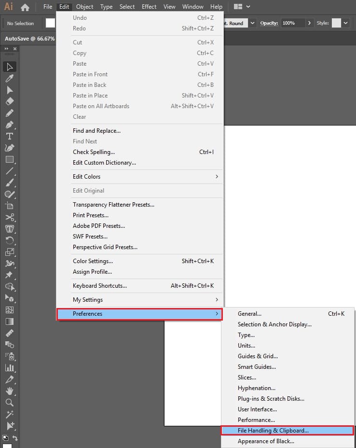Select the Rotate tool
Screen dimensions: 356x448
[10, 240]
